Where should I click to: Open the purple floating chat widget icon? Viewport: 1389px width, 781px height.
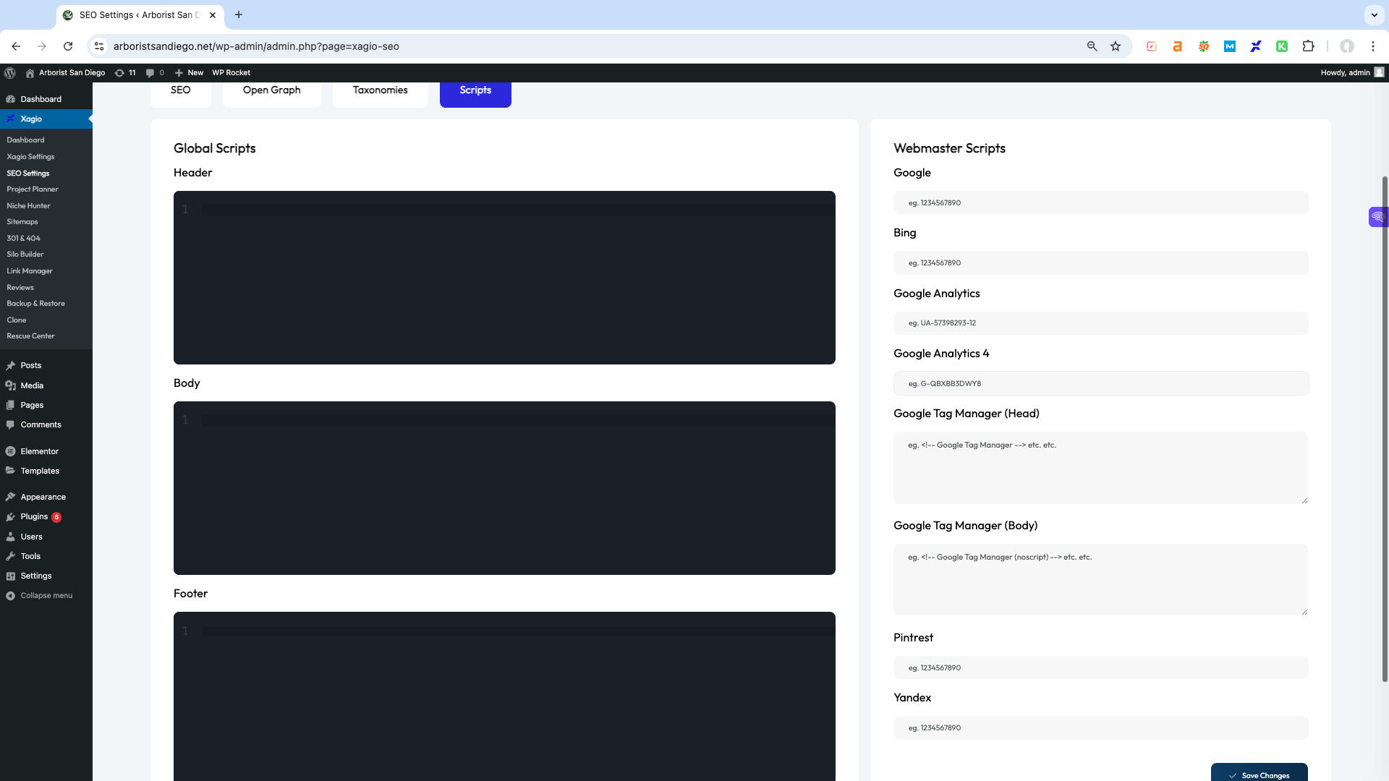tap(1378, 216)
